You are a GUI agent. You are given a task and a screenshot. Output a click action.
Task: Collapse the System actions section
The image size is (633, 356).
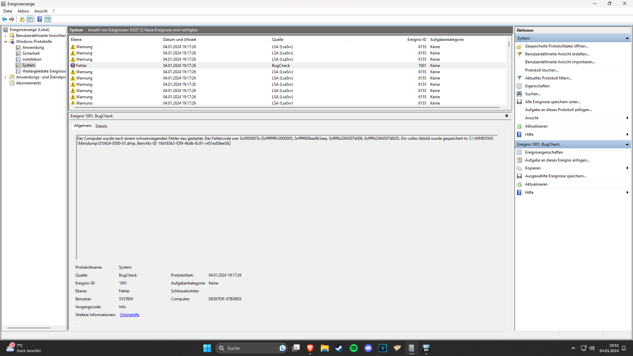tap(627, 38)
